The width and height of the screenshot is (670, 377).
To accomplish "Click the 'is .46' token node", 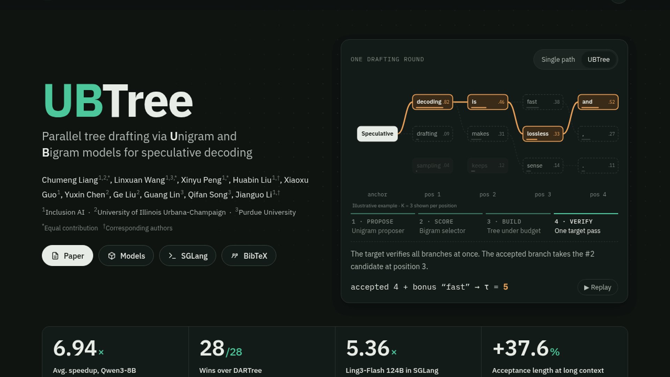I will point(488,102).
